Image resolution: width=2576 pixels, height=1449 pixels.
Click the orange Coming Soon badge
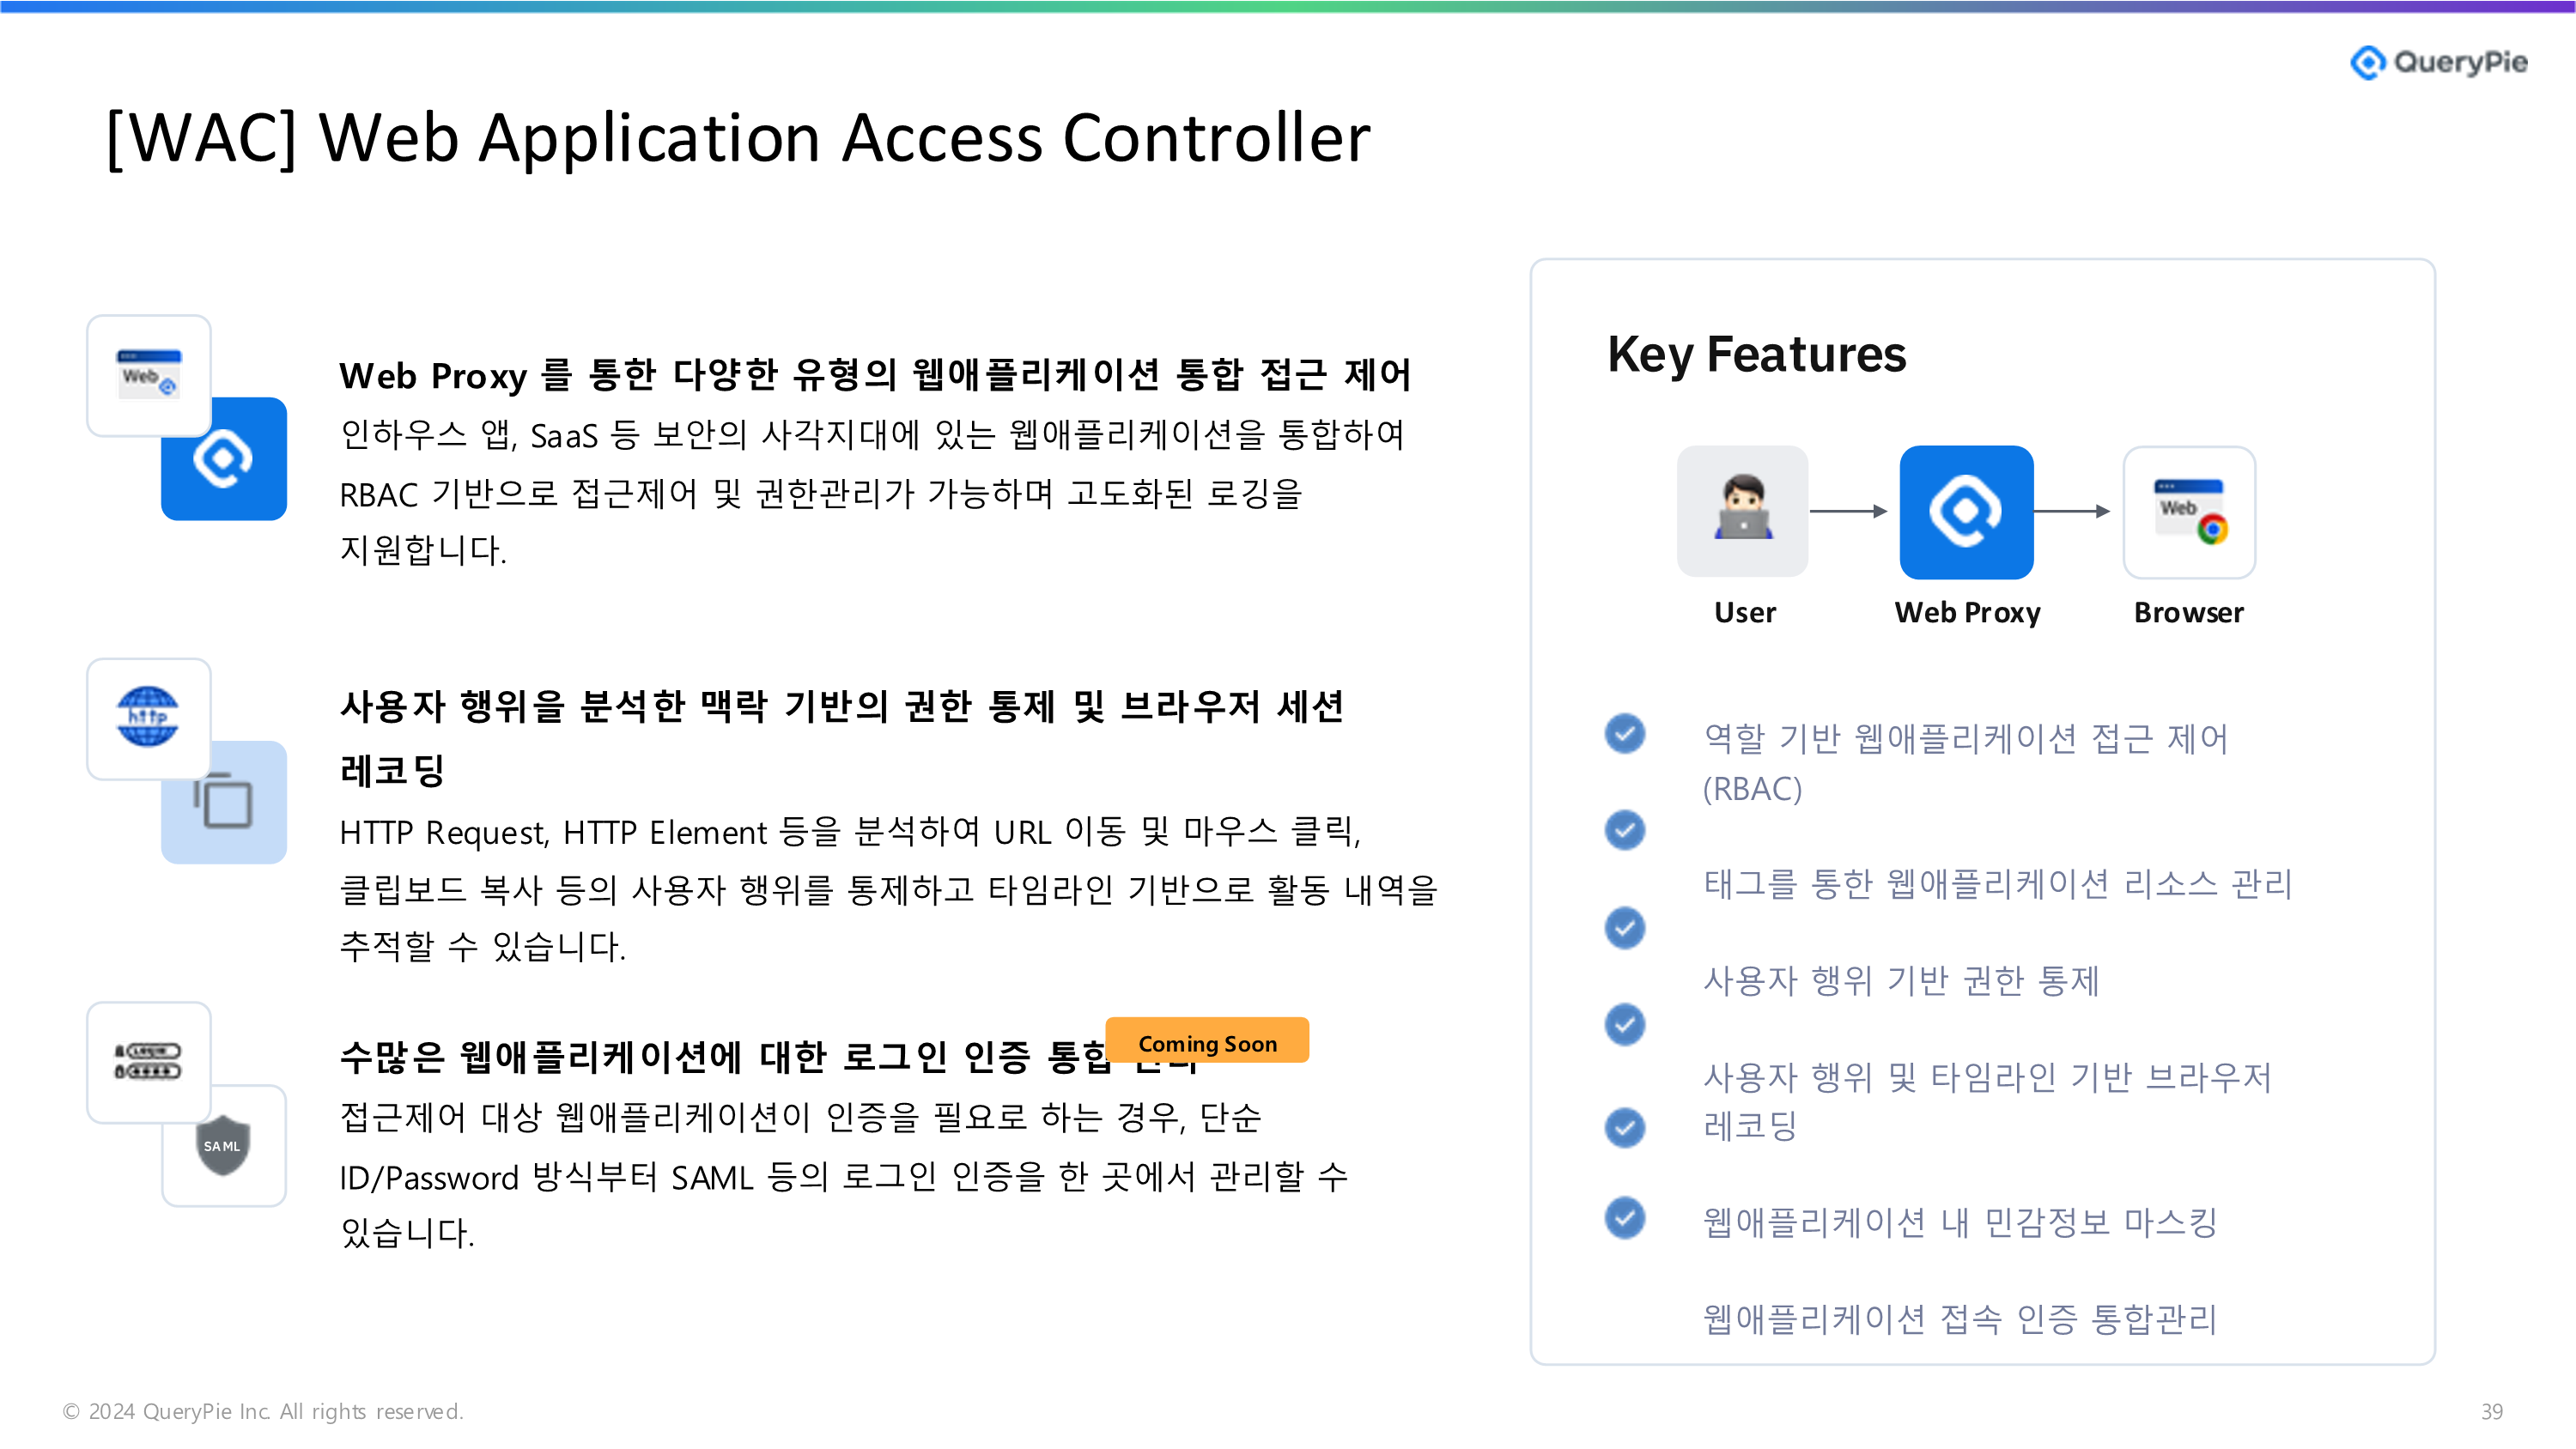(x=1207, y=1042)
